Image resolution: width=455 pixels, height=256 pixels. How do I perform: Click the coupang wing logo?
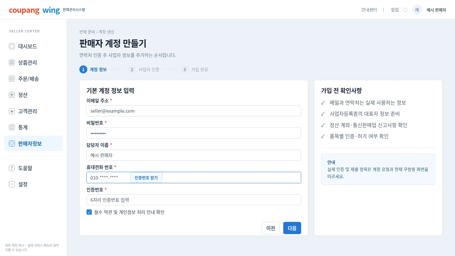pos(34,10)
